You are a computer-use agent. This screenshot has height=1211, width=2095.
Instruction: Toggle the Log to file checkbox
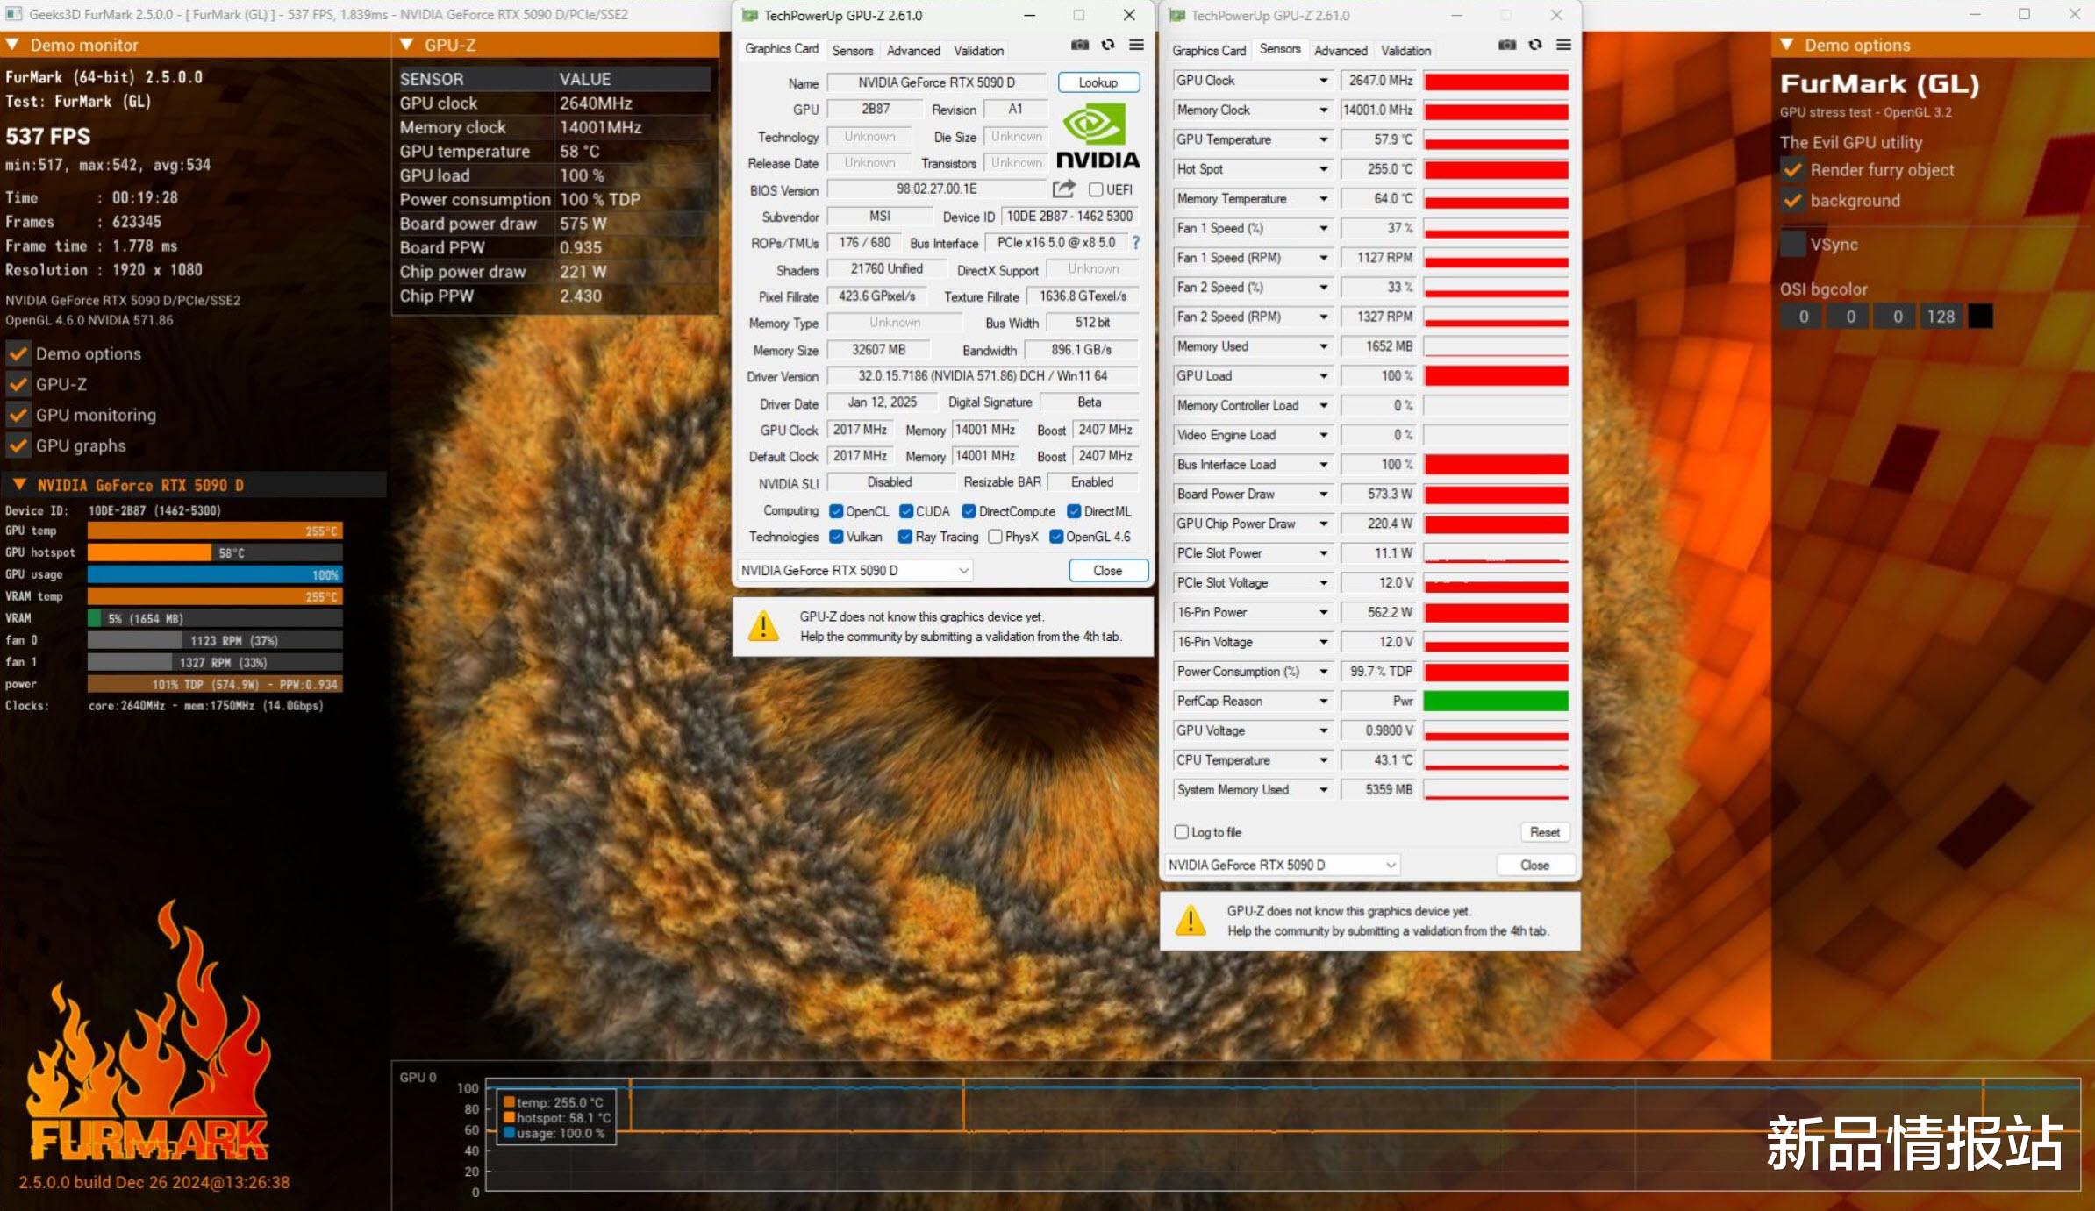(1182, 832)
